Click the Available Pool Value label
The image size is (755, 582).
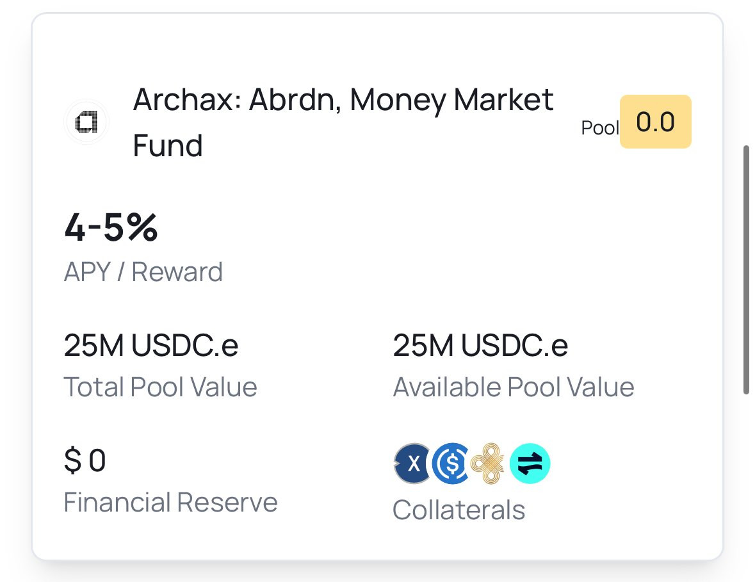point(514,387)
